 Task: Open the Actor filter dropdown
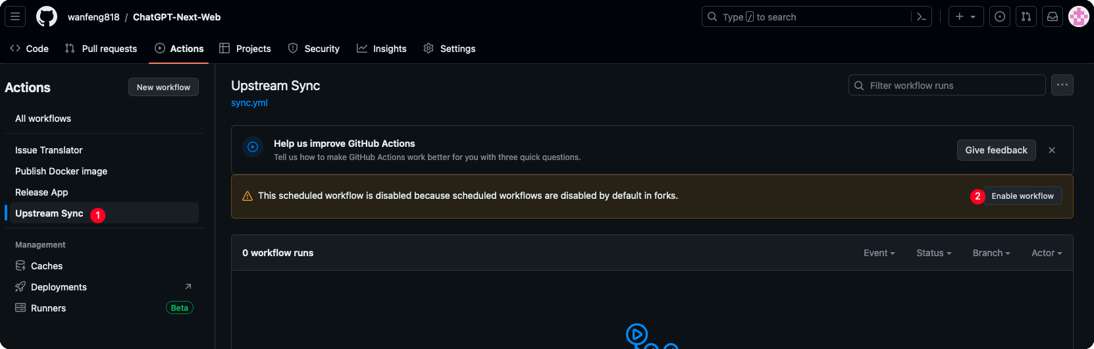(x=1047, y=253)
